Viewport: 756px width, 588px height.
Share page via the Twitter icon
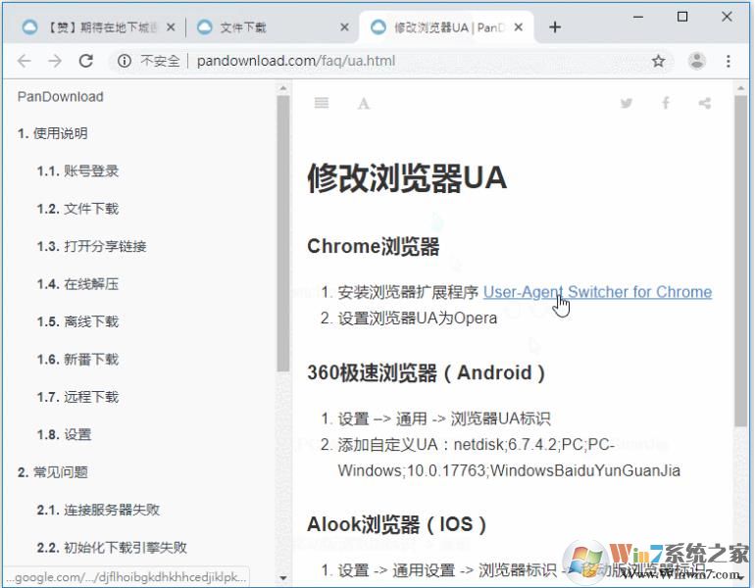coord(627,103)
